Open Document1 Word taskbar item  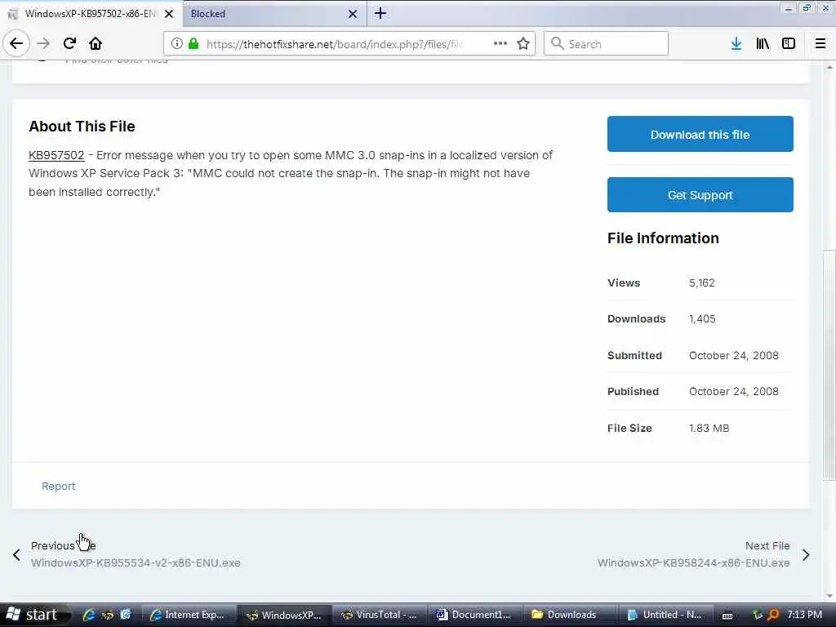click(x=476, y=615)
